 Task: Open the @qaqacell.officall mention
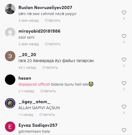click(34, 84)
